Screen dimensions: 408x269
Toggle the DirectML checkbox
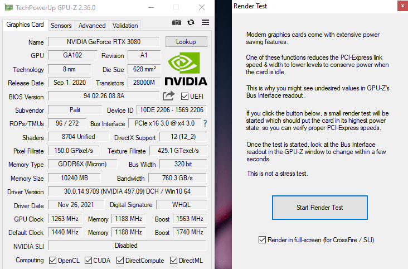[173, 260]
